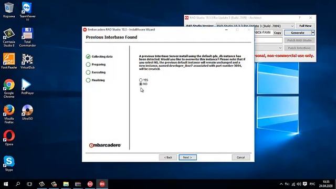
Task: Select the YES radio button
Action: (x=141, y=80)
